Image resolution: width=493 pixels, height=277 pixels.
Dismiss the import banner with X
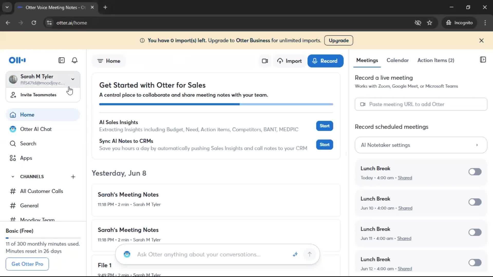coord(481,41)
